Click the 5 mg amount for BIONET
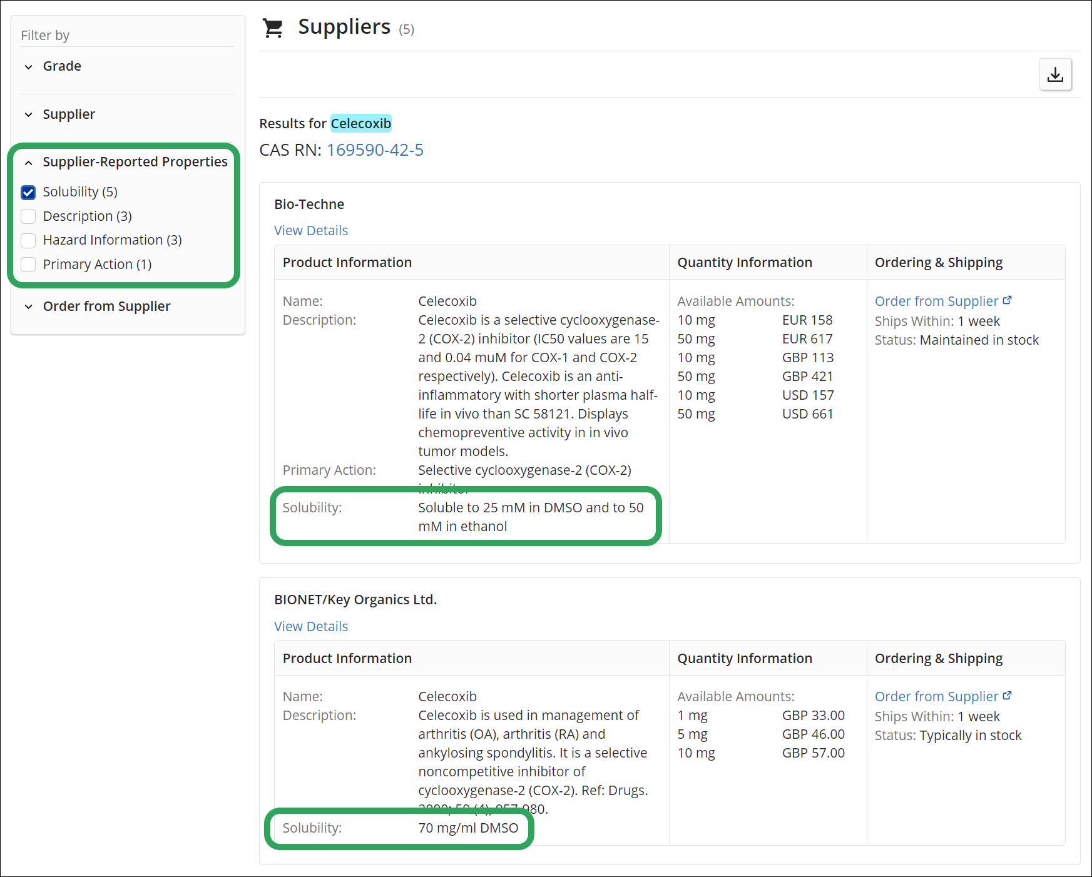This screenshot has height=877, width=1092. pyautogui.click(x=692, y=734)
